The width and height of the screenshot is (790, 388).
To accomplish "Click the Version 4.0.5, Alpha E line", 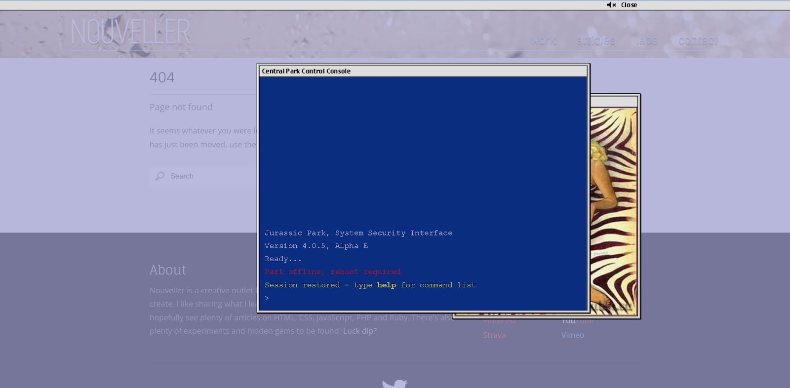I will tap(316, 246).
